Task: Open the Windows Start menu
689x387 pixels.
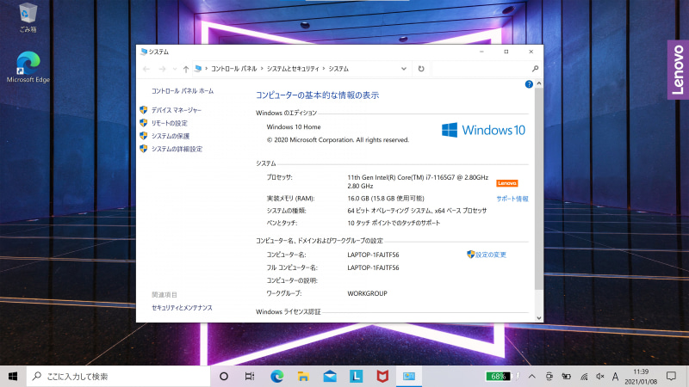Action: pos(13,376)
